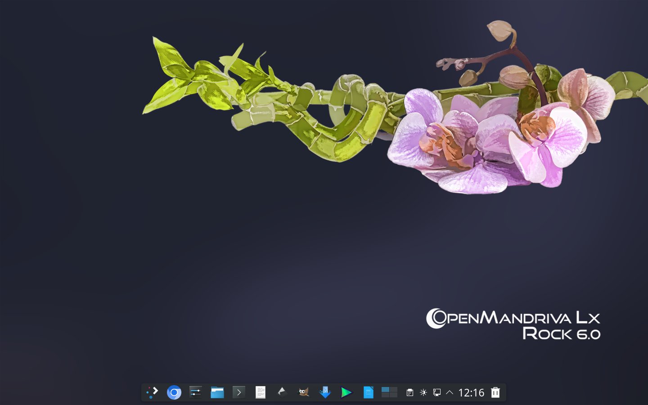Click the blue download arrow icon
The width and height of the screenshot is (648, 405).
325,392
